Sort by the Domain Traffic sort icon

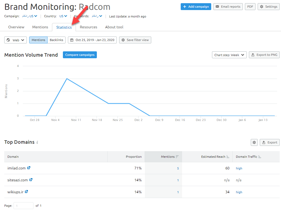(260, 157)
